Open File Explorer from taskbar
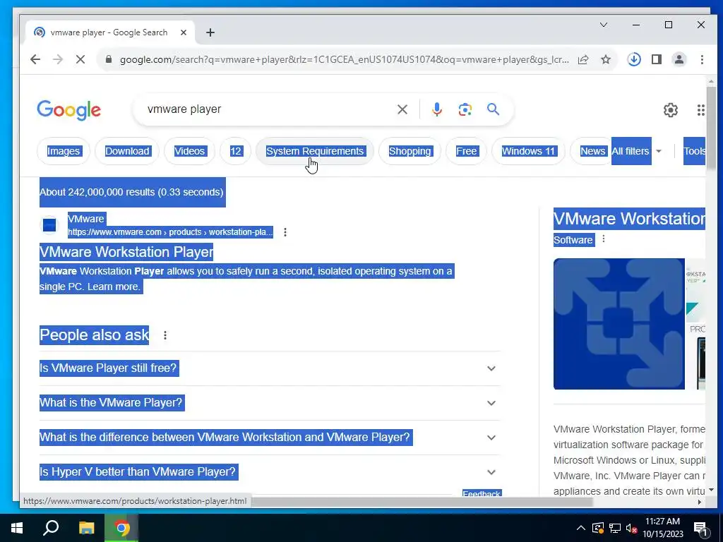Screen dimensions: 723x542 [x=86, y=528]
